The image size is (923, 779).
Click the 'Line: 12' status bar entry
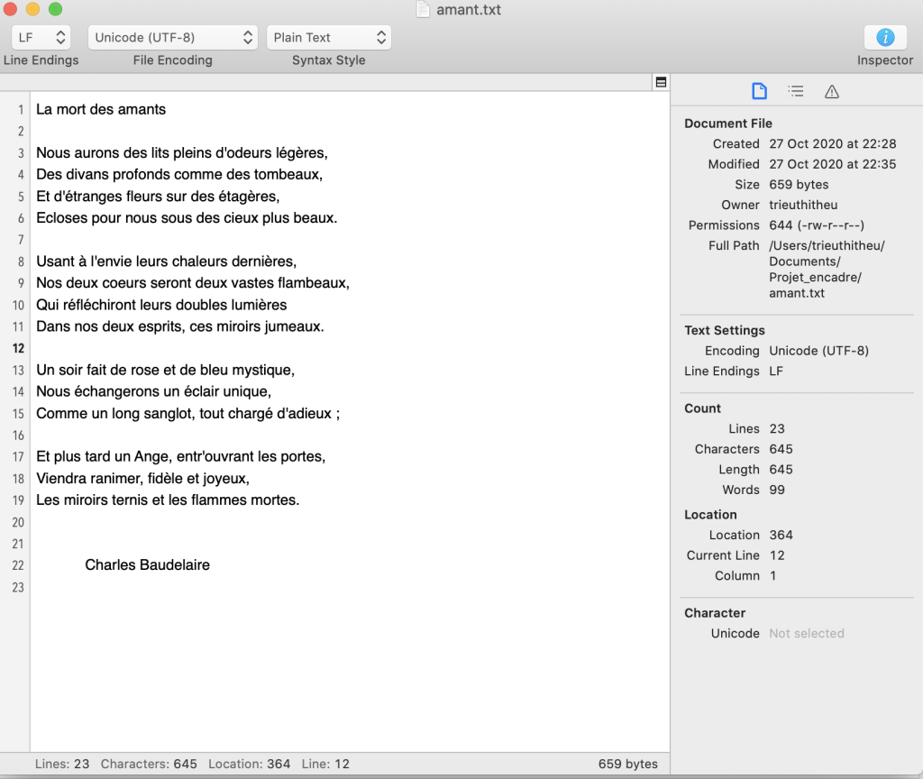(x=325, y=765)
